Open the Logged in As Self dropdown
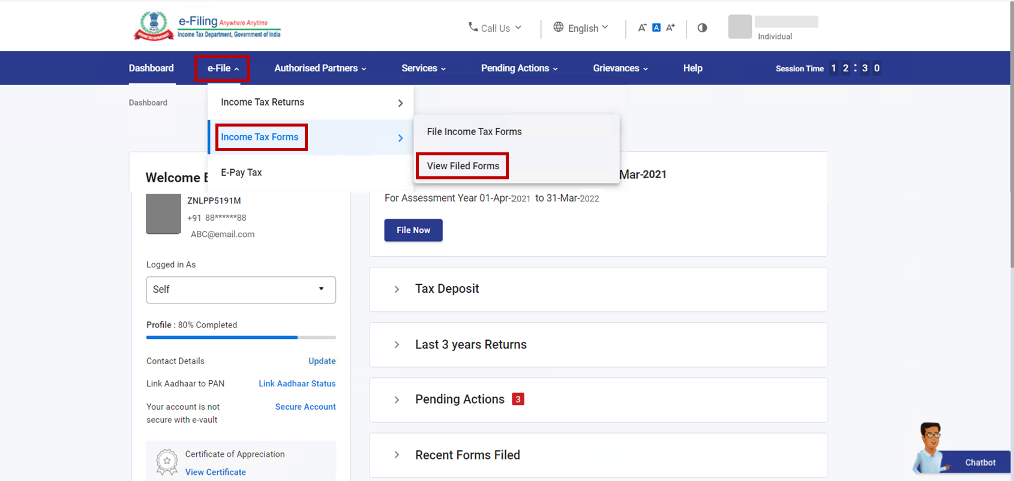The height and width of the screenshot is (481, 1014). pyautogui.click(x=241, y=290)
